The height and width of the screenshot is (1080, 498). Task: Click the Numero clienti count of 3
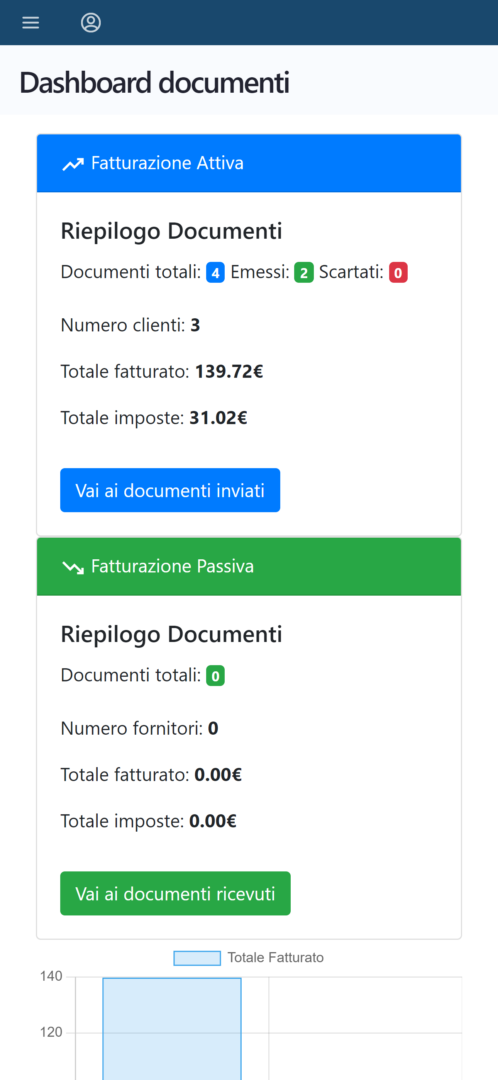pos(195,325)
